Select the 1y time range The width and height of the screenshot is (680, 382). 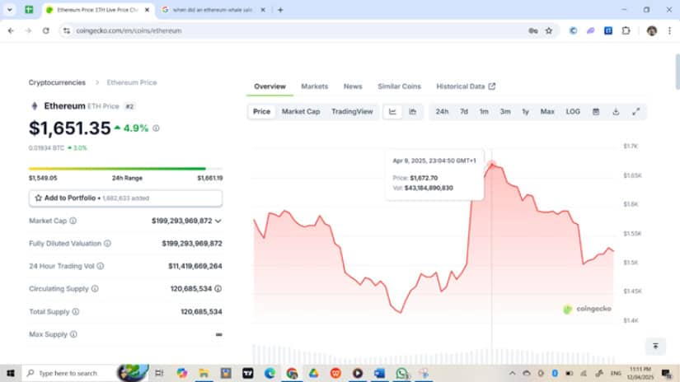tap(526, 112)
